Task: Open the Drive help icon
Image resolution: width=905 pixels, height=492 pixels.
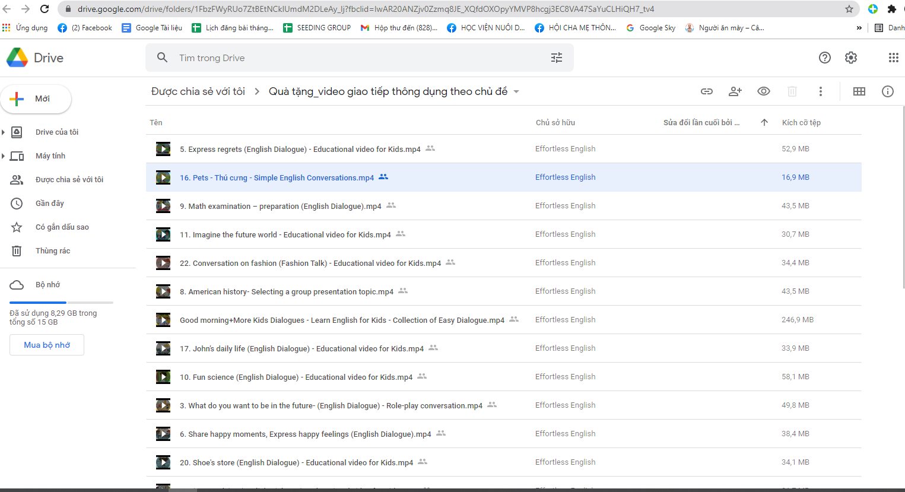Action: click(824, 58)
